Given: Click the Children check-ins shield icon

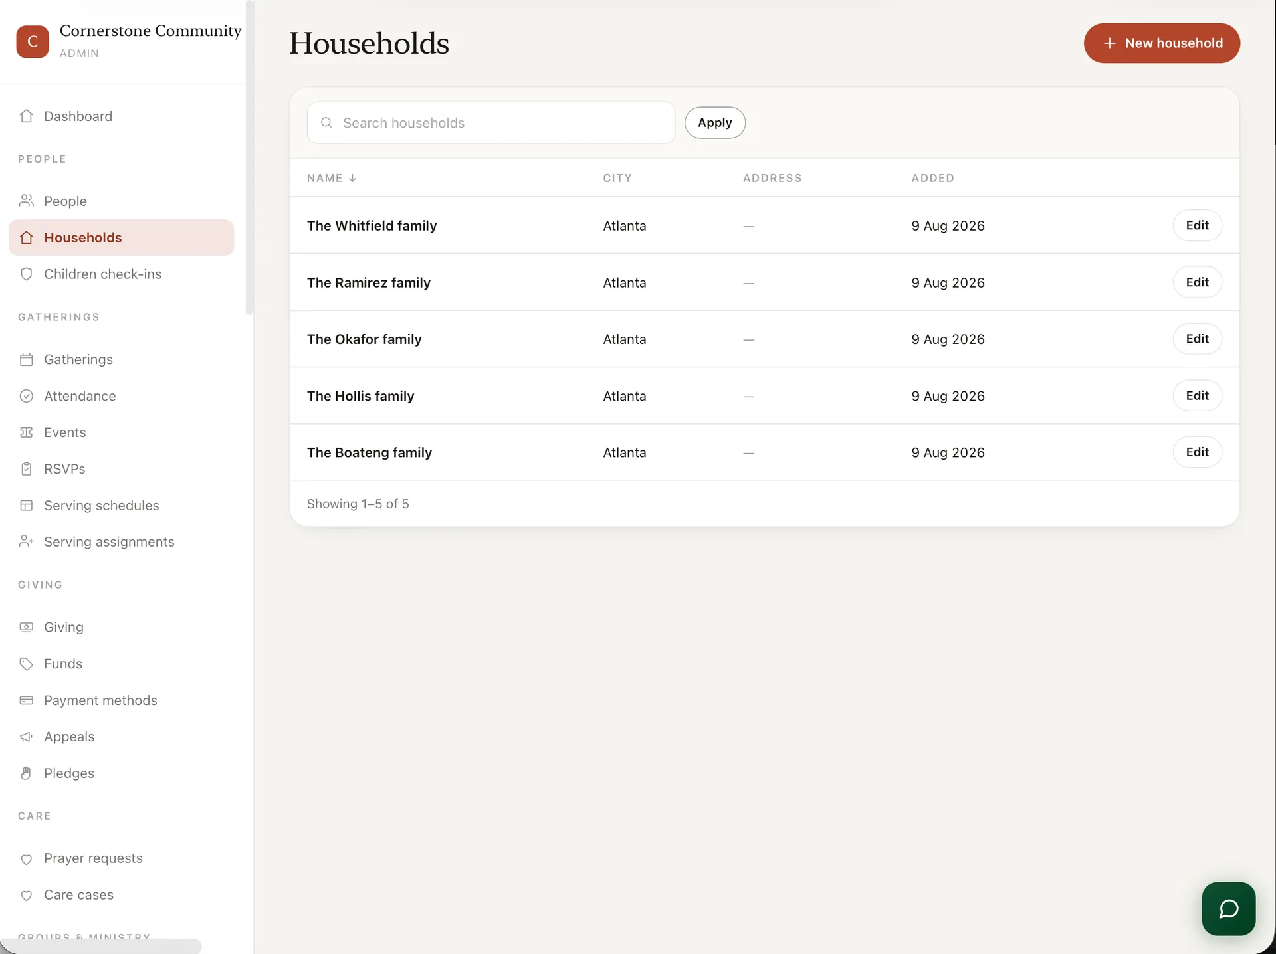Looking at the screenshot, I should click(x=27, y=274).
